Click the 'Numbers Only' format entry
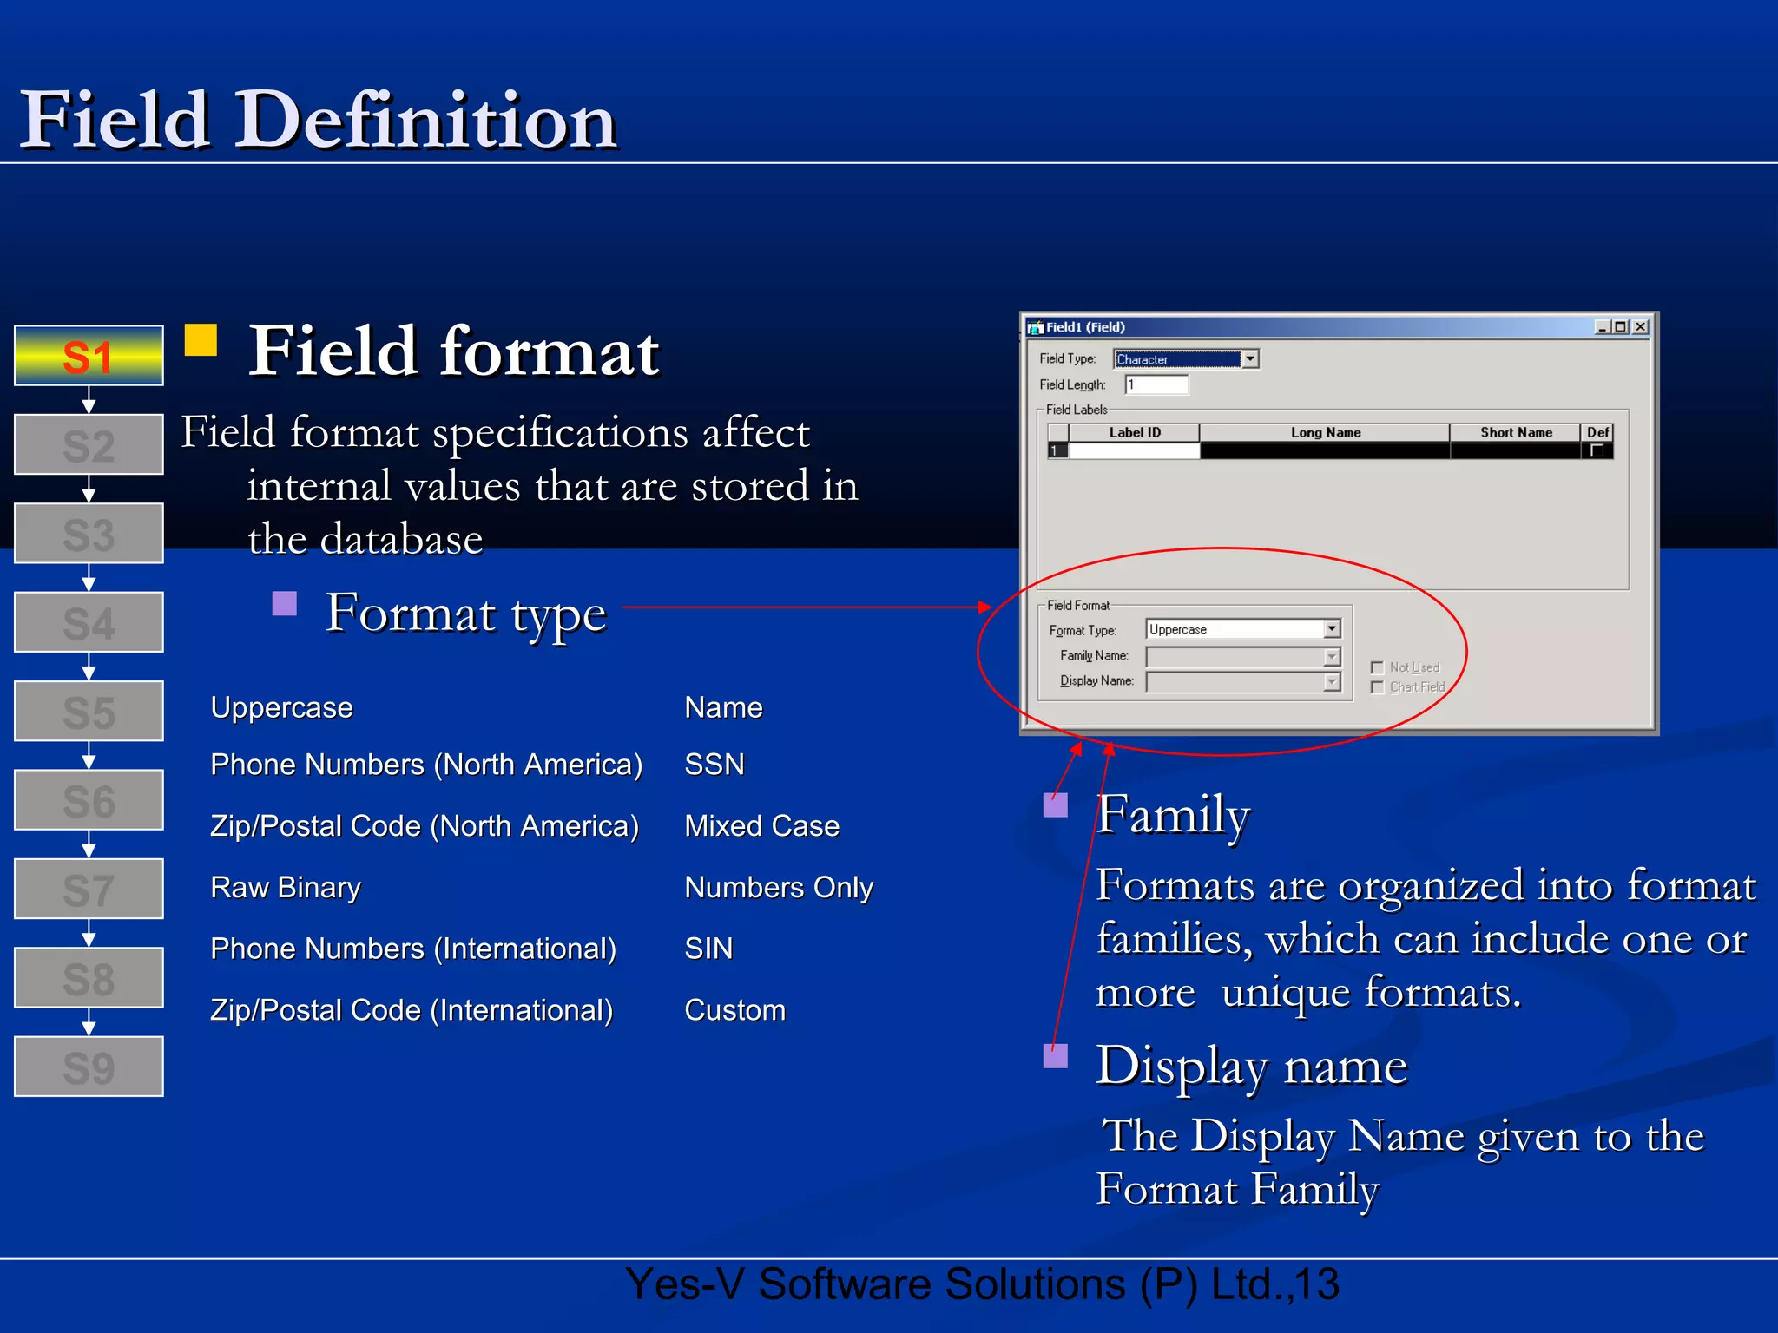 [x=779, y=888]
